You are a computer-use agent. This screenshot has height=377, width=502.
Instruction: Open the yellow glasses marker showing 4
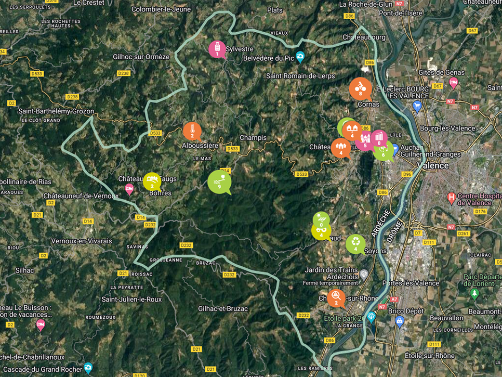(320, 232)
